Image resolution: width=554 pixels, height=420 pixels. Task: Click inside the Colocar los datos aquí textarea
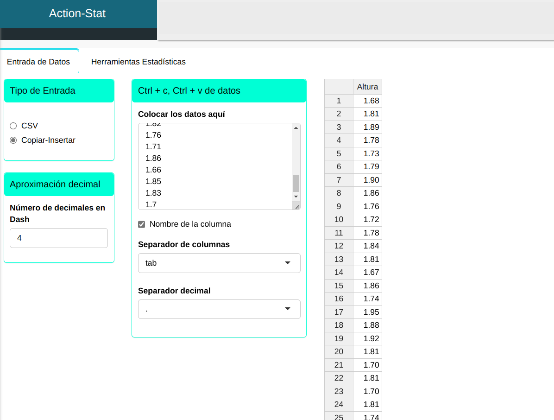[x=215, y=166]
